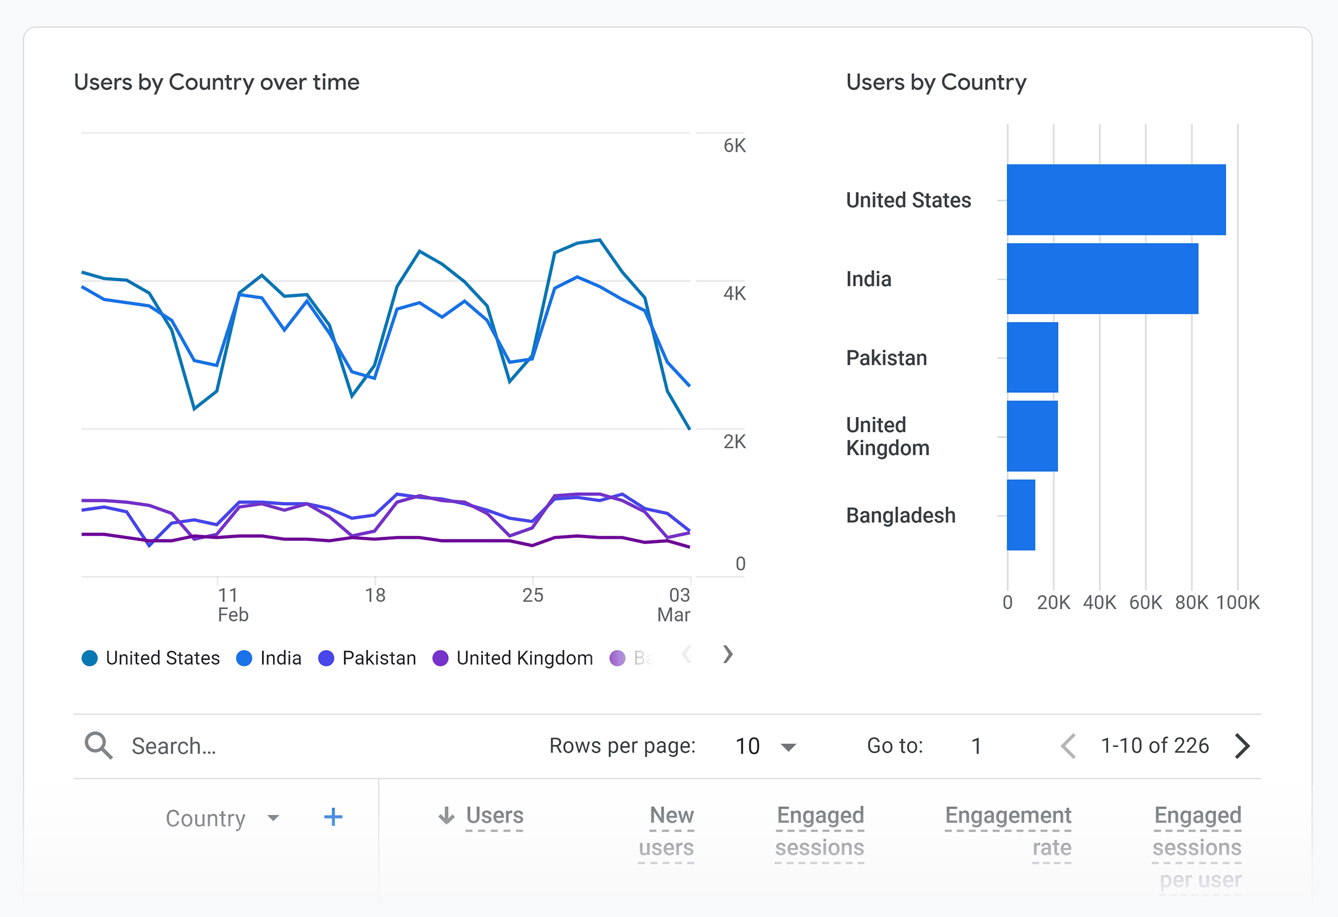Go to previous table page arrow
The width and height of the screenshot is (1338, 917).
pyautogui.click(x=1068, y=746)
